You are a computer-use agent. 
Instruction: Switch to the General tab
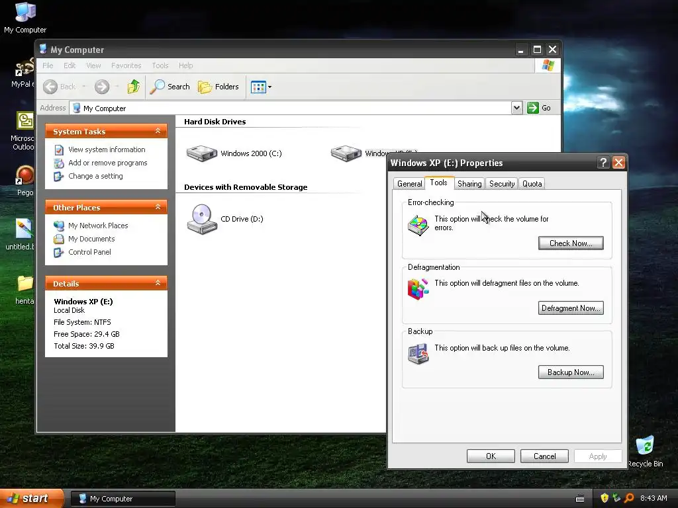click(409, 184)
